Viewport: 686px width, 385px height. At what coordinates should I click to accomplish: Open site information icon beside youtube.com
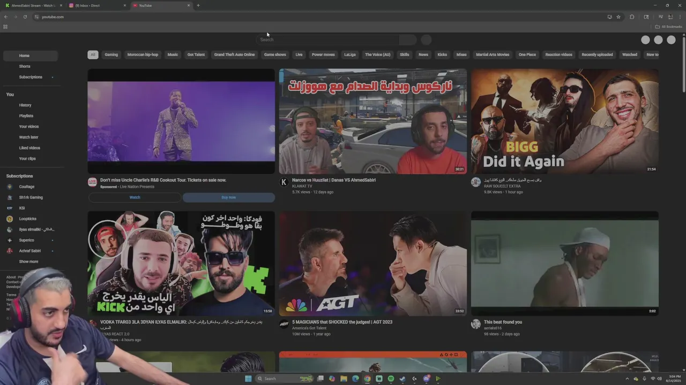(36, 17)
